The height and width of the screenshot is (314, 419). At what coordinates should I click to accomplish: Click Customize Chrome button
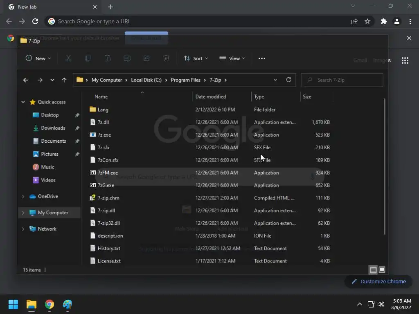[x=378, y=281]
